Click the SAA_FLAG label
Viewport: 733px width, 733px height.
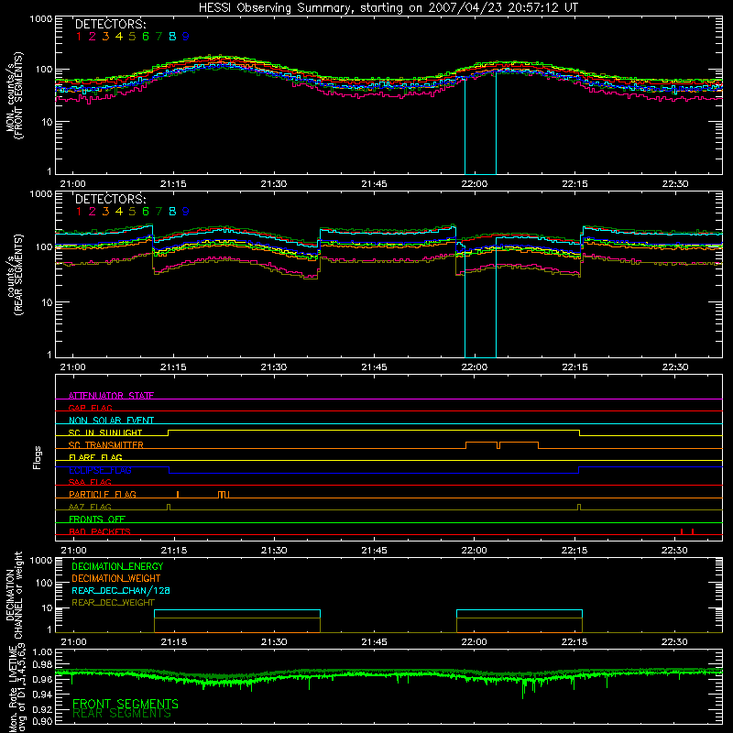[x=90, y=482]
